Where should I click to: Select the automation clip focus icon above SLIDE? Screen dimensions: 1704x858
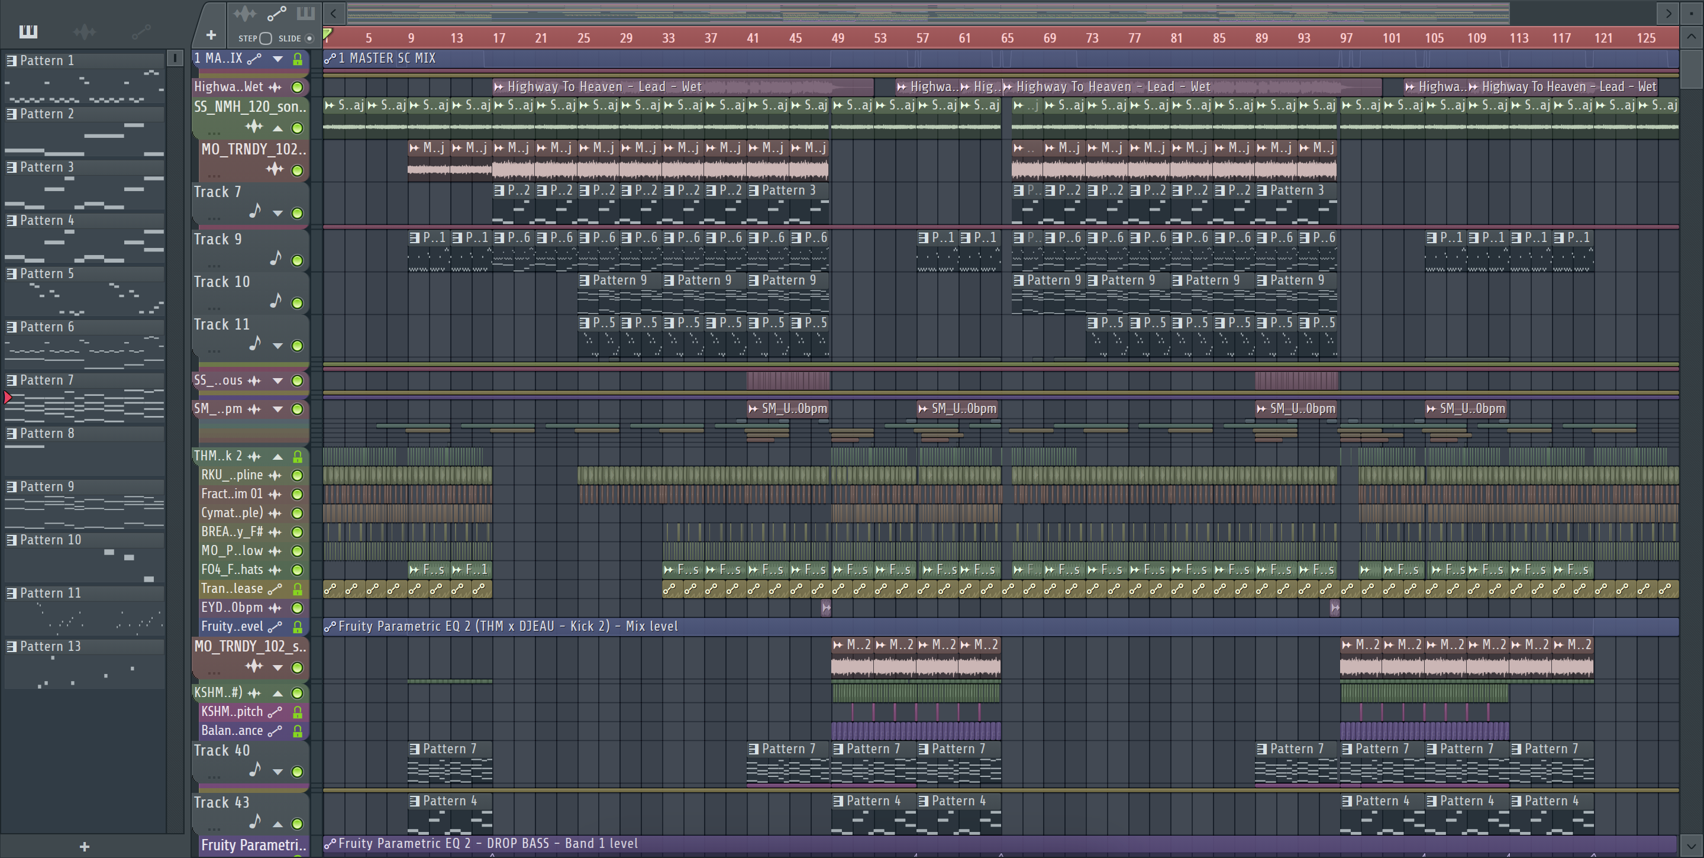click(276, 13)
